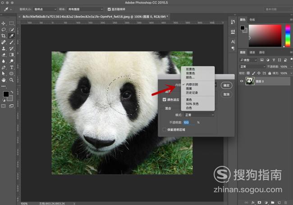This screenshot has height=205, width=293.
Task: Switch to Channels tab
Action: [252, 52]
